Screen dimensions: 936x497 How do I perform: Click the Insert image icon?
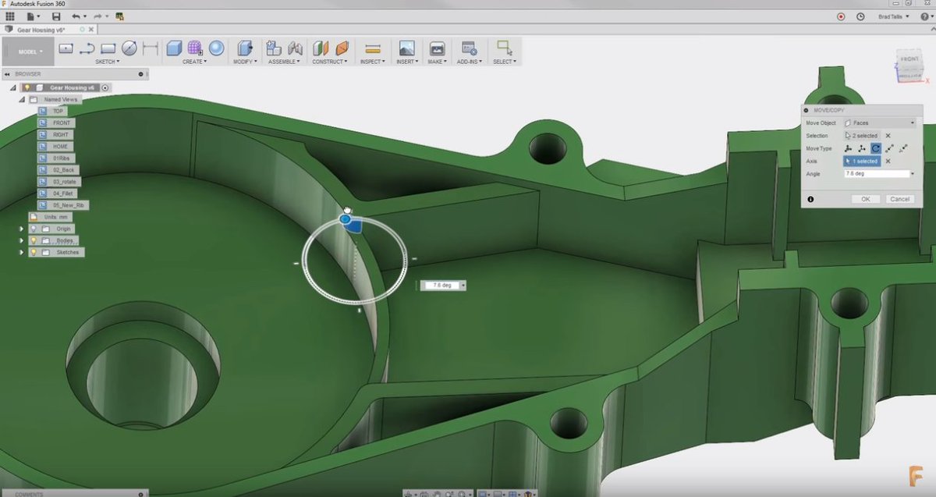pos(406,48)
